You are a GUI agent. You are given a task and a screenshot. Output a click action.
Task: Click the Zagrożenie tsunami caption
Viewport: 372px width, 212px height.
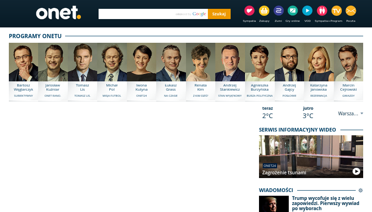coord(284,172)
